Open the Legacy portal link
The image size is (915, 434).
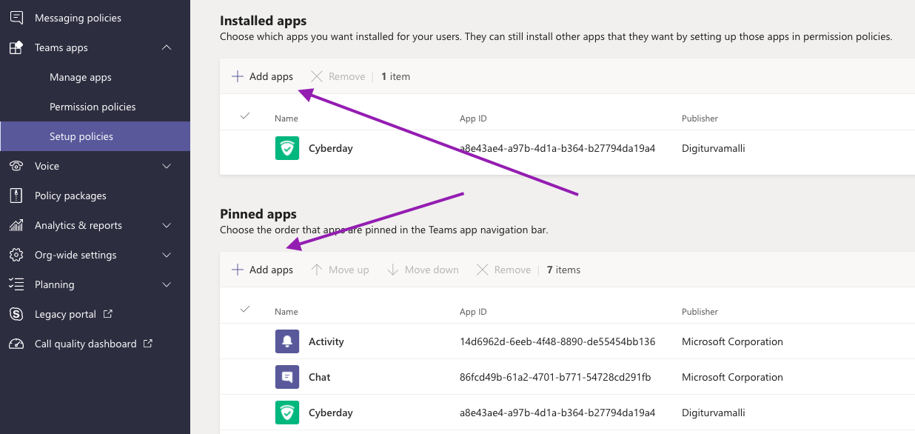pos(65,314)
